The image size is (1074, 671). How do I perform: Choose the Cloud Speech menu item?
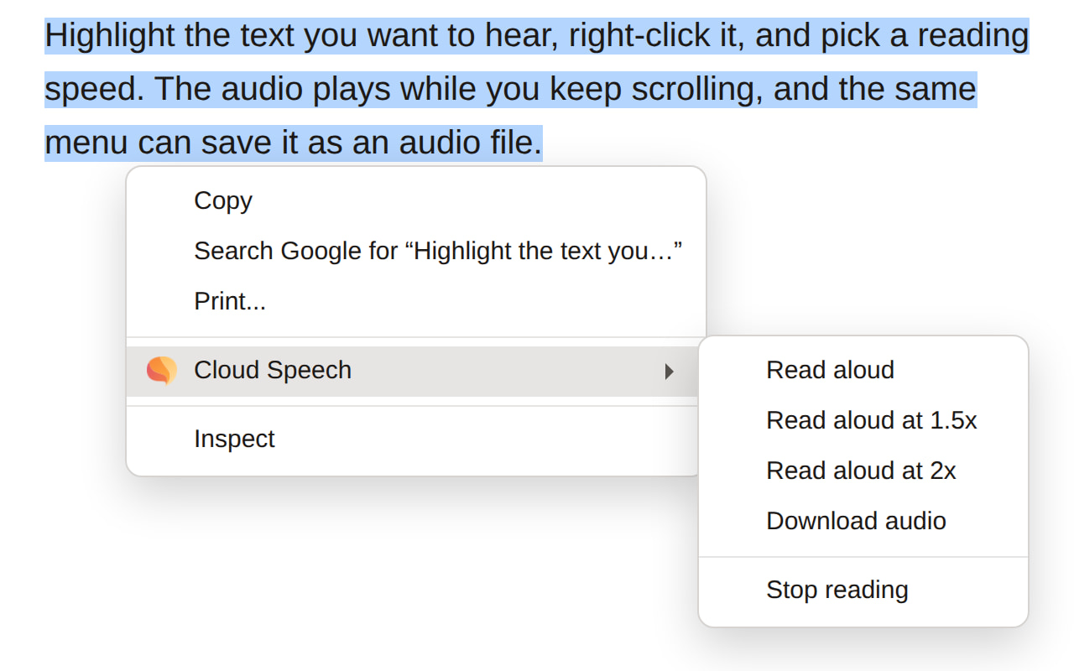412,372
